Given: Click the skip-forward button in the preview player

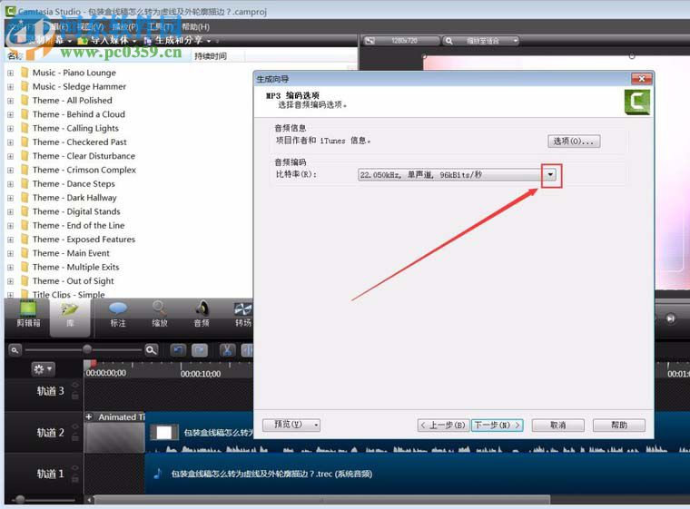Looking at the screenshot, I should [670, 318].
